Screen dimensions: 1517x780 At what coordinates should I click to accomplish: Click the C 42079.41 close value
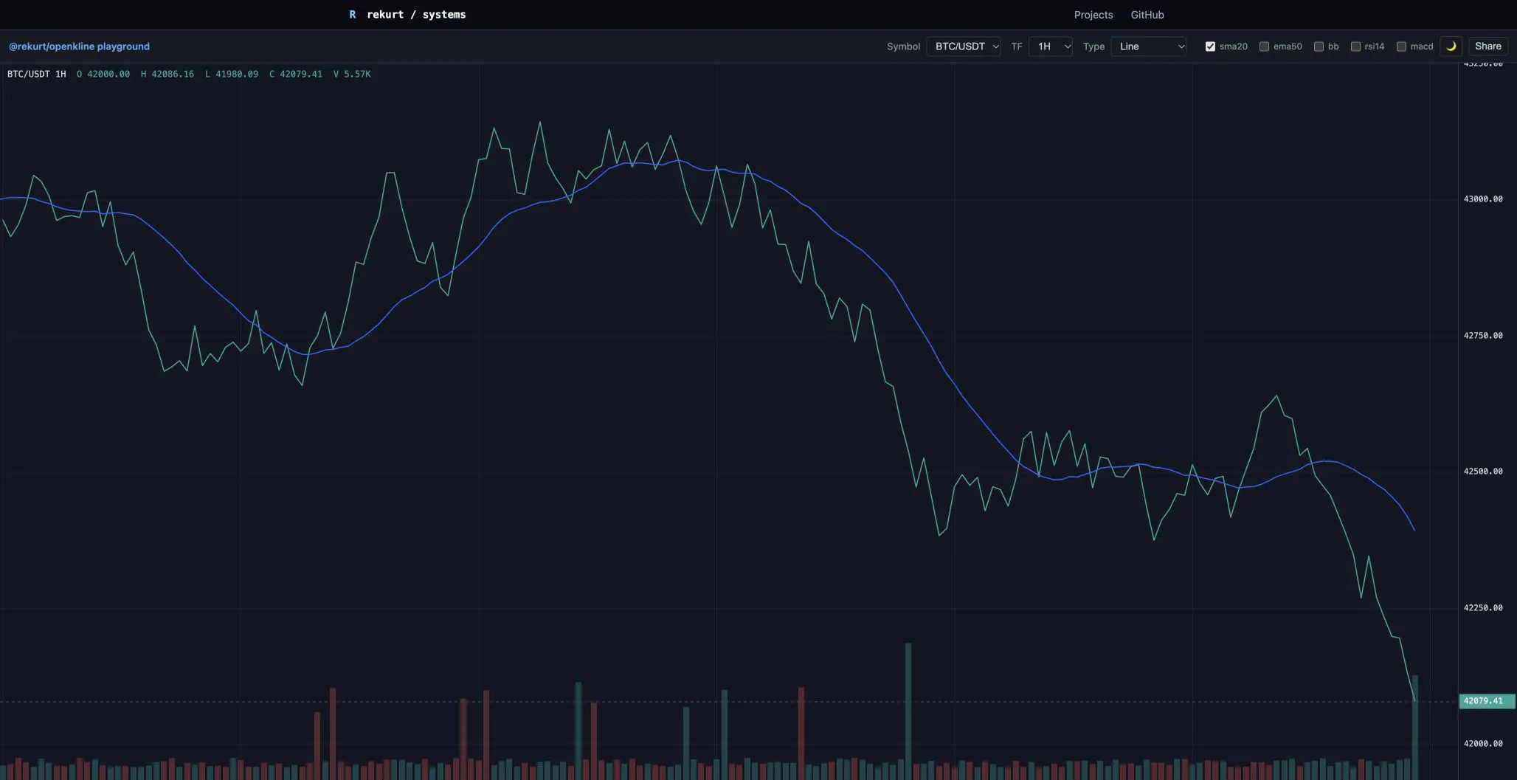[296, 74]
